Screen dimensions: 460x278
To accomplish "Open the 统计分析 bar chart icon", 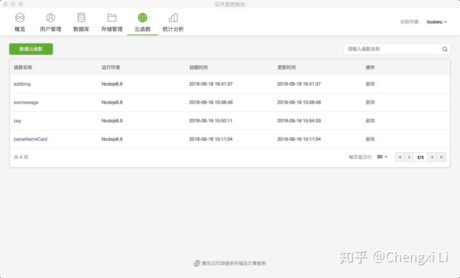I will point(173,18).
